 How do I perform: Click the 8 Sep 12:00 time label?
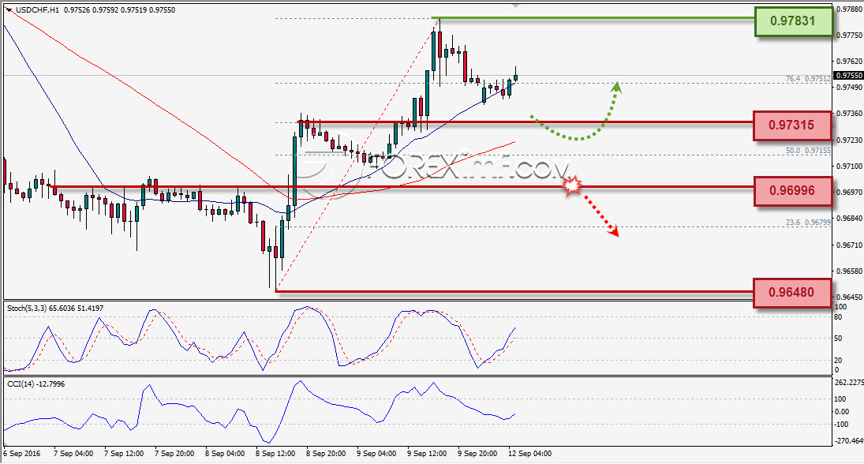(275, 454)
